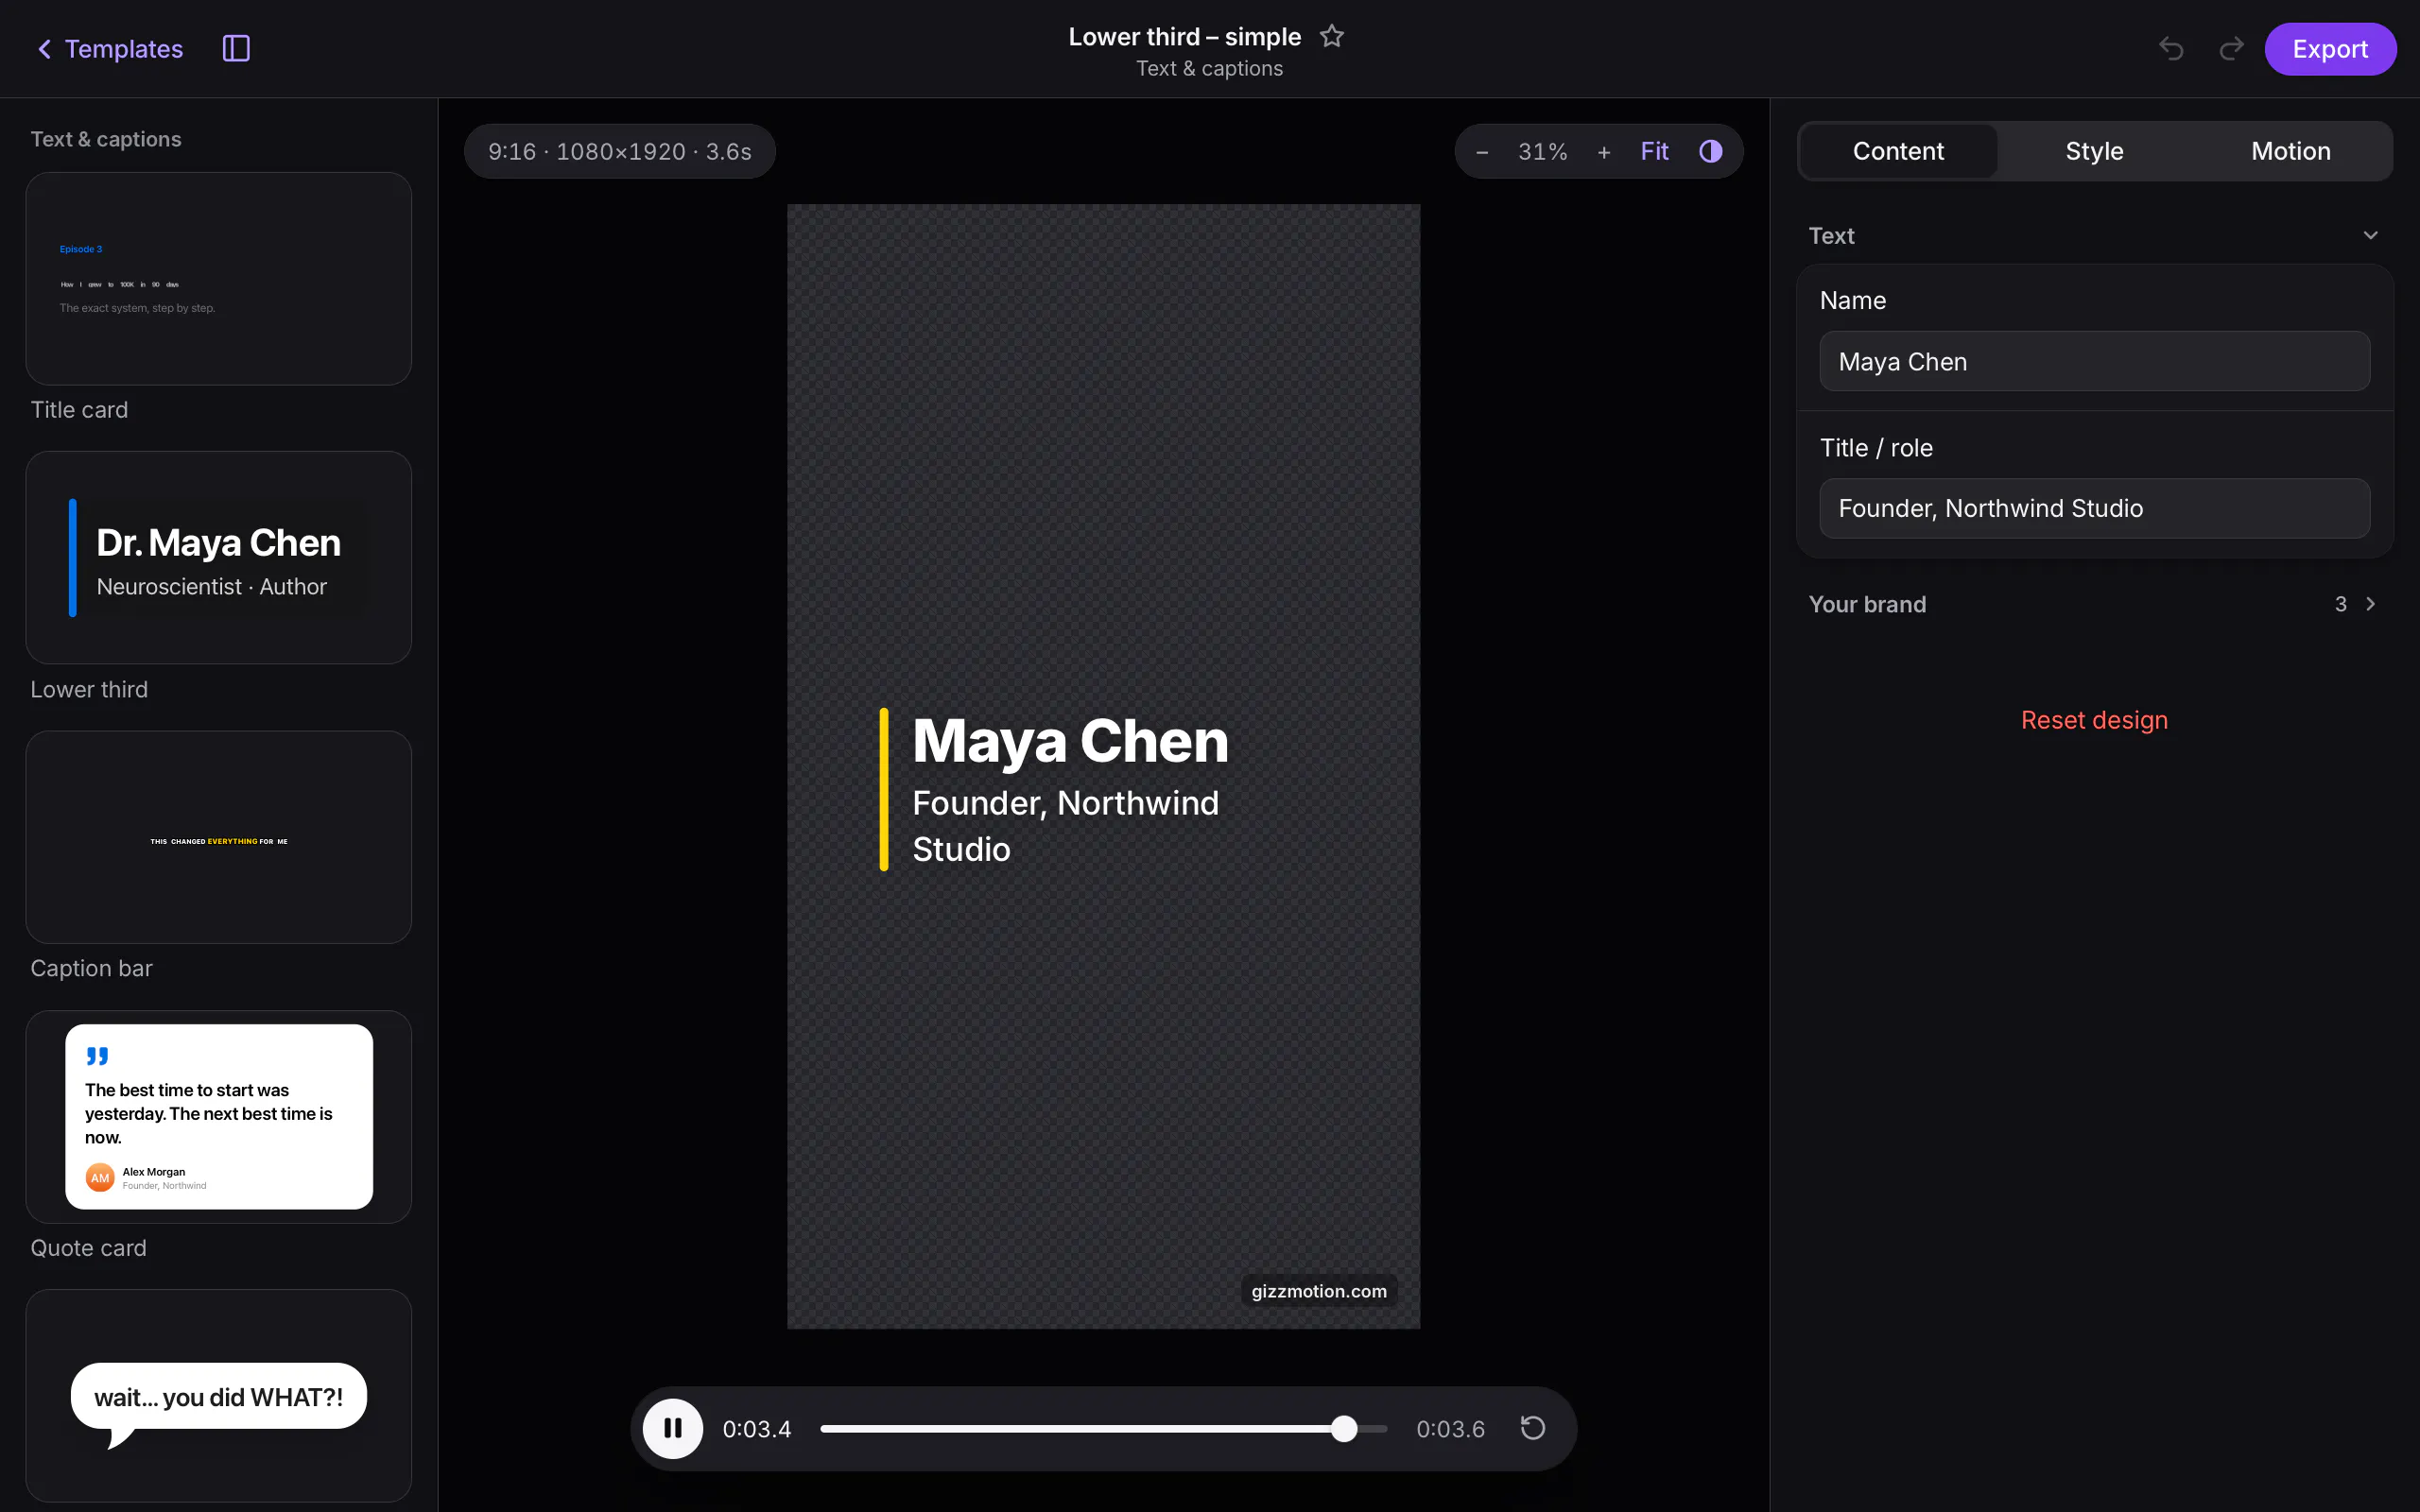The height and width of the screenshot is (1512, 2420).
Task: Edit the Name input field
Action: [x=2094, y=362]
